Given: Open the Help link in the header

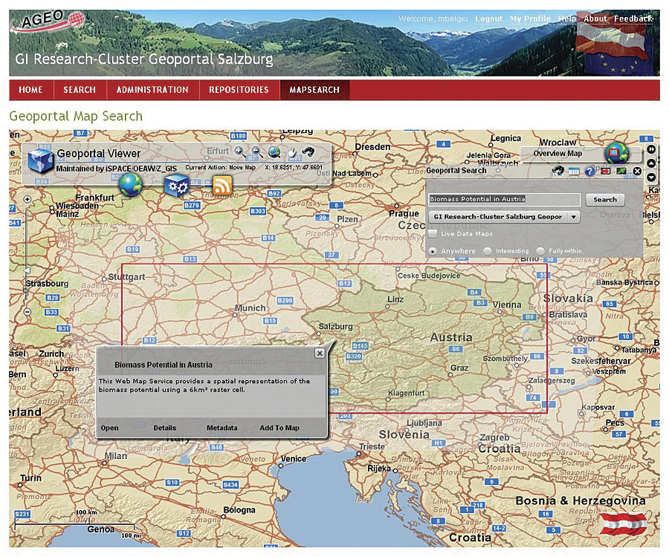Looking at the screenshot, I should [567, 19].
